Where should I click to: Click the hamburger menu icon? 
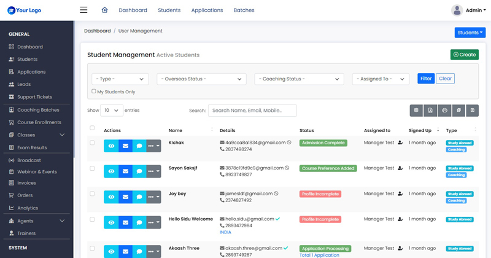click(83, 10)
